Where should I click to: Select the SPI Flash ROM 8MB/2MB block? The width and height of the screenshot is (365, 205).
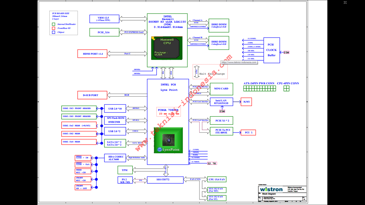point(115,120)
